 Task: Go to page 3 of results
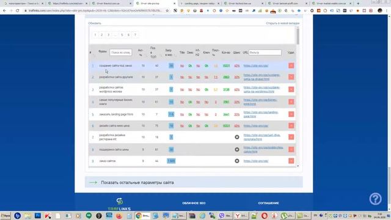point(108,35)
